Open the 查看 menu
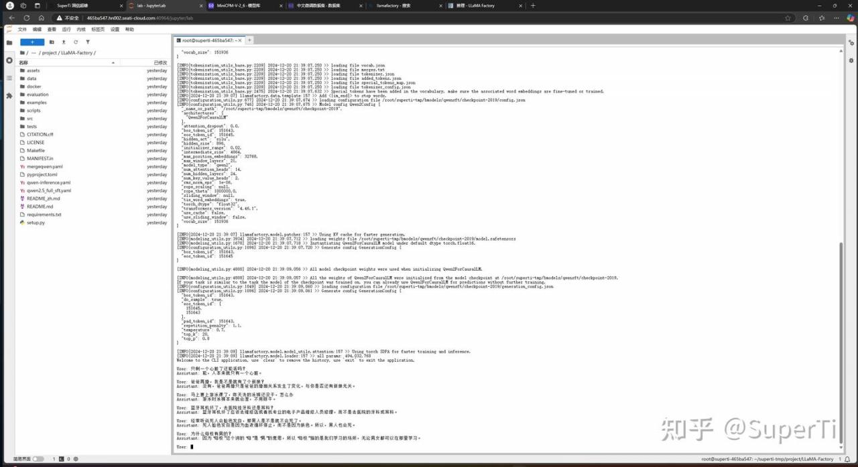 [x=52, y=29]
